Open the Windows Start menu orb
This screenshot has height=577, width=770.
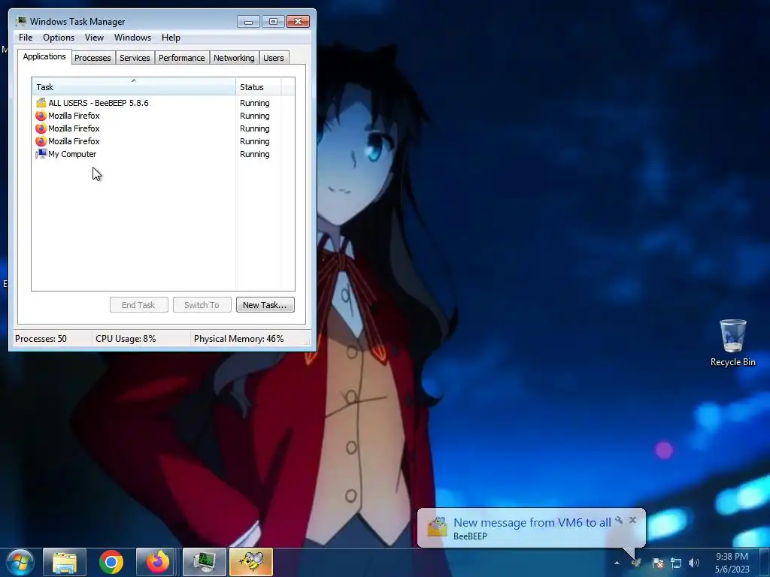click(20, 562)
